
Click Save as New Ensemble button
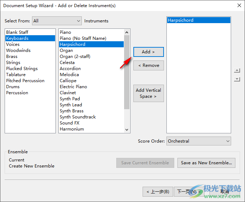tap(206, 163)
